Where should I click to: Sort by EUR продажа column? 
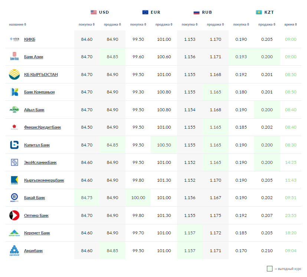coord(164,25)
